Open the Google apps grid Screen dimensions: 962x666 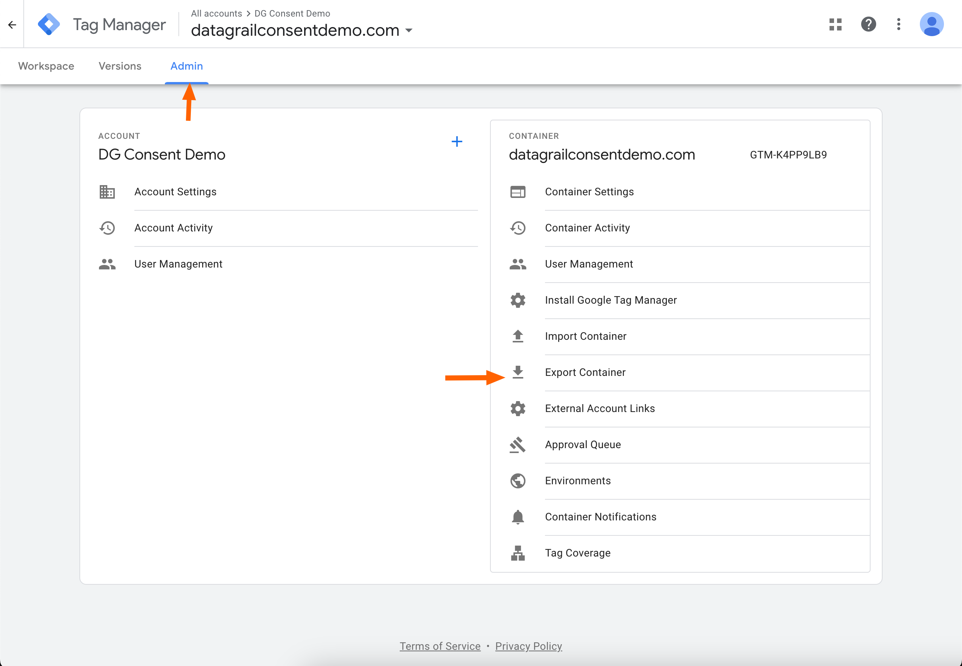pos(835,24)
